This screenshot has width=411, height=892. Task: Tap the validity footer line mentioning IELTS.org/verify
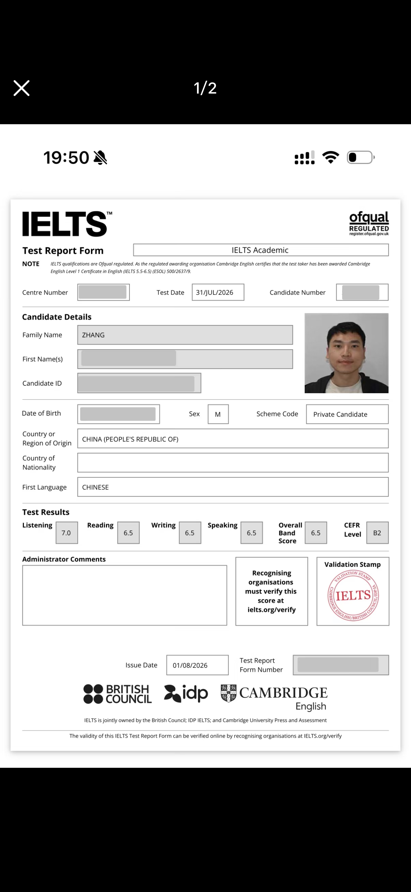click(205, 736)
